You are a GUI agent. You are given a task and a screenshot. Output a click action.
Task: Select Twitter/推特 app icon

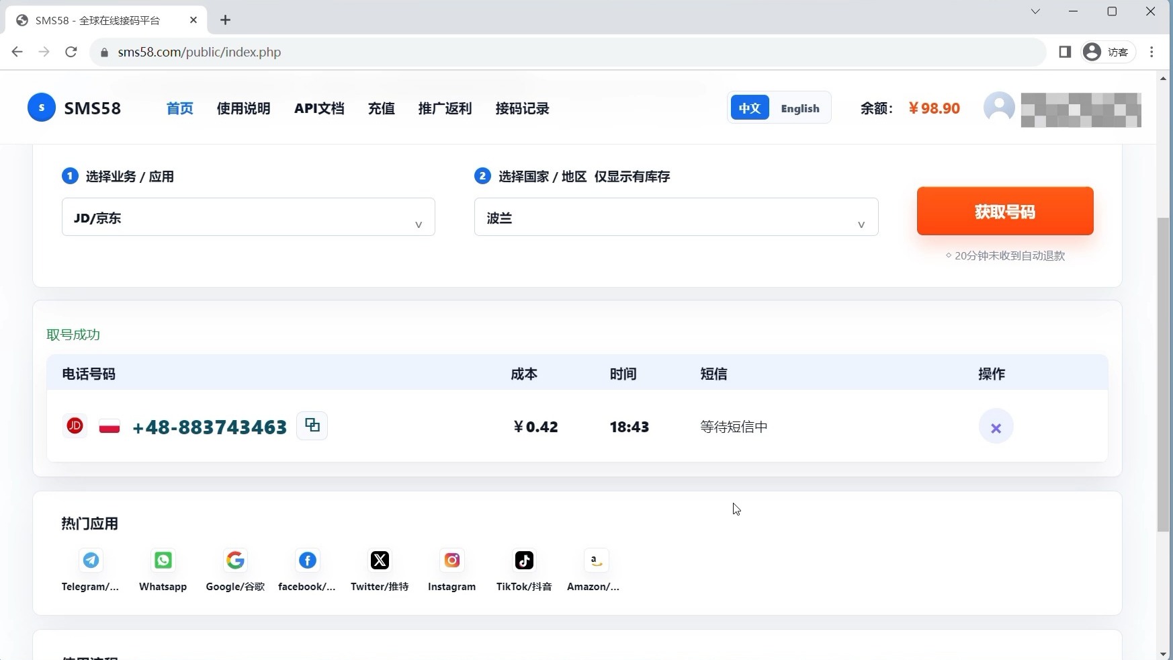point(380,560)
